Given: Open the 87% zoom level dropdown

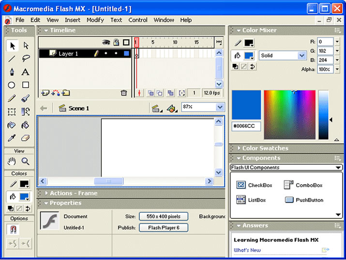Looking at the screenshot, I should (202, 107).
